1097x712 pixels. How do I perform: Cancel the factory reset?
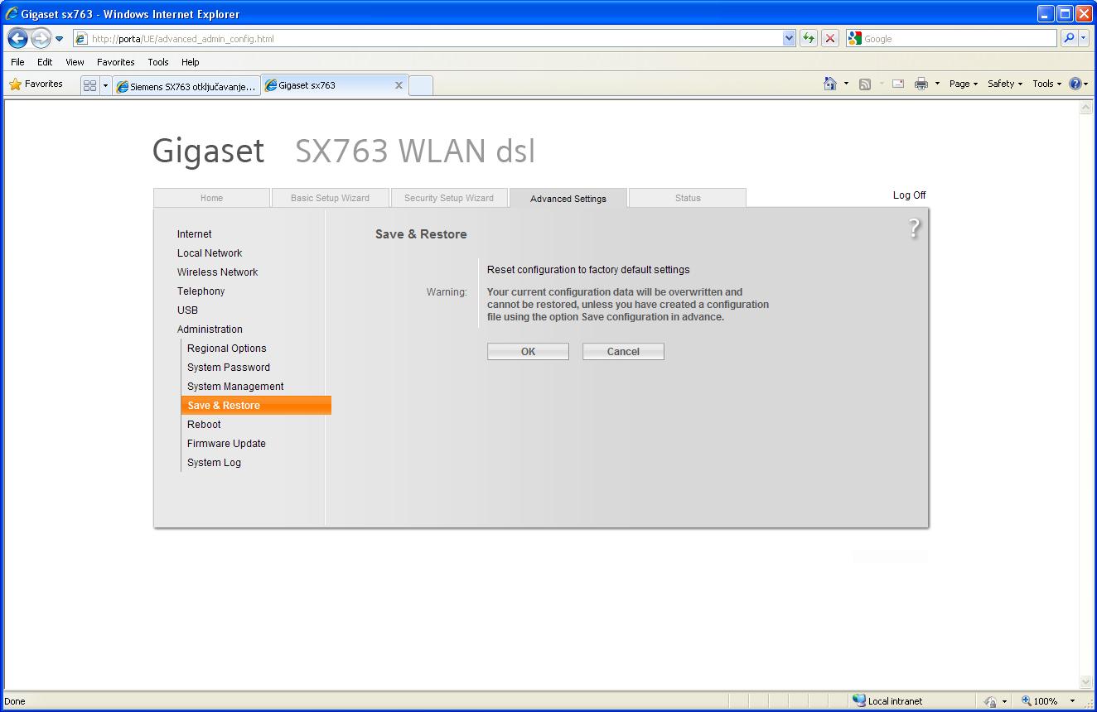click(x=623, y=352)
